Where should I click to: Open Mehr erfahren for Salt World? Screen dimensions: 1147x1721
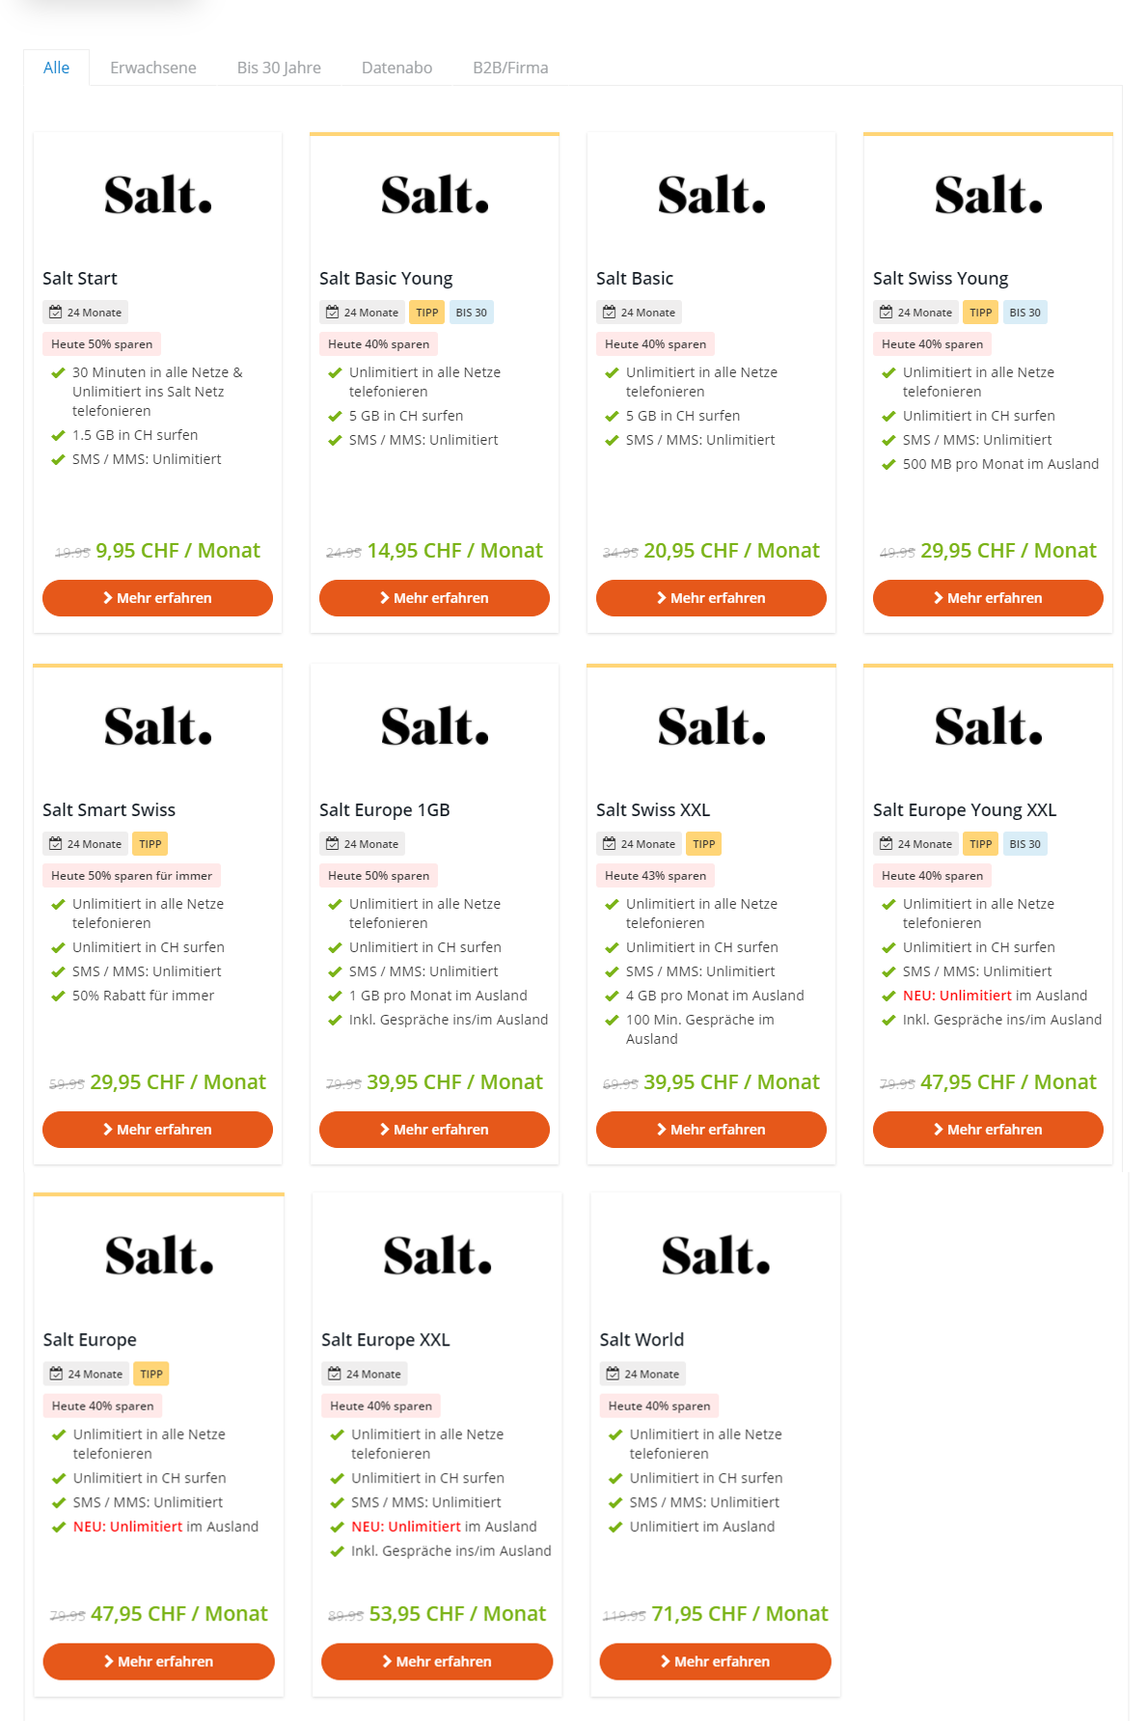click(715, 1661)
